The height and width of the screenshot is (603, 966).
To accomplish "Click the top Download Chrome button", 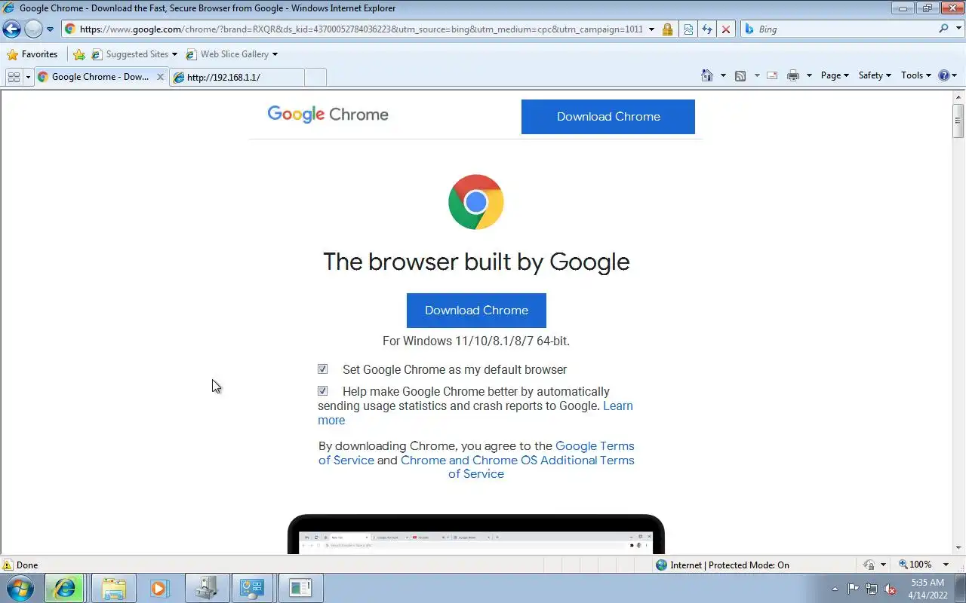I will pyautogui.click(x=608, y=117).
